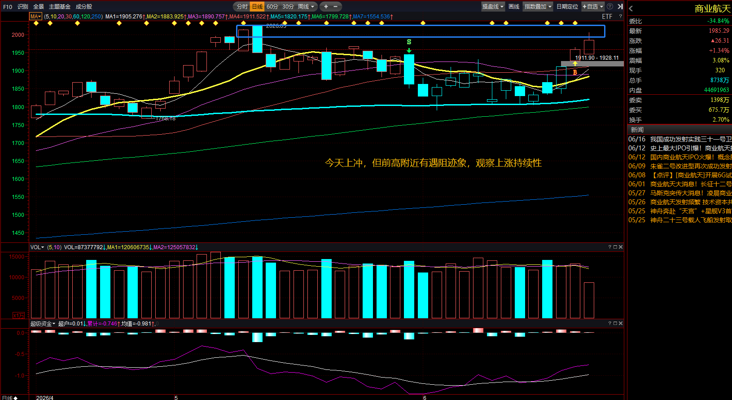Open the 全景 view
The height and width of the screenshot is (400, 732).
tap(39, 7)
